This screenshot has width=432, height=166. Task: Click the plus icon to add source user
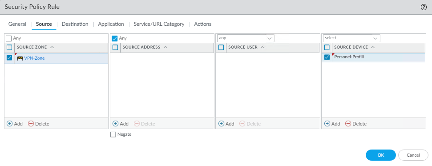pos(221,124)
